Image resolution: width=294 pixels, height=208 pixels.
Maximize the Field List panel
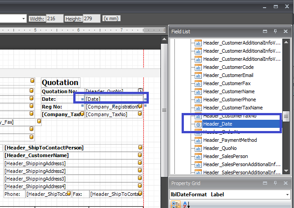[x=265, y=32]
